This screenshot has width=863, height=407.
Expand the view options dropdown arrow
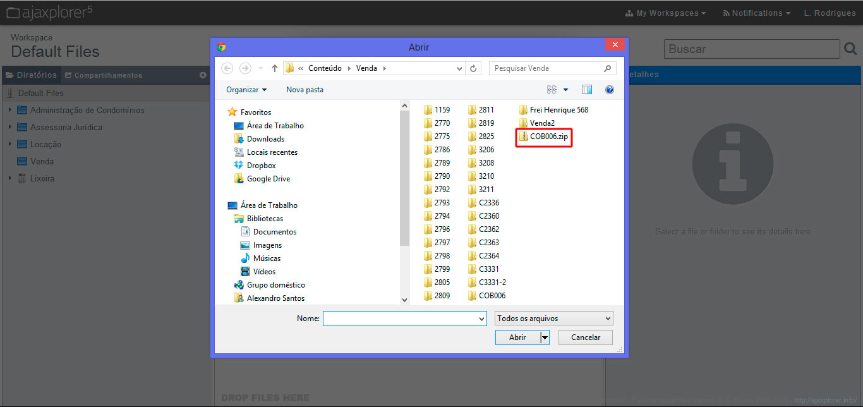[565, 90]
